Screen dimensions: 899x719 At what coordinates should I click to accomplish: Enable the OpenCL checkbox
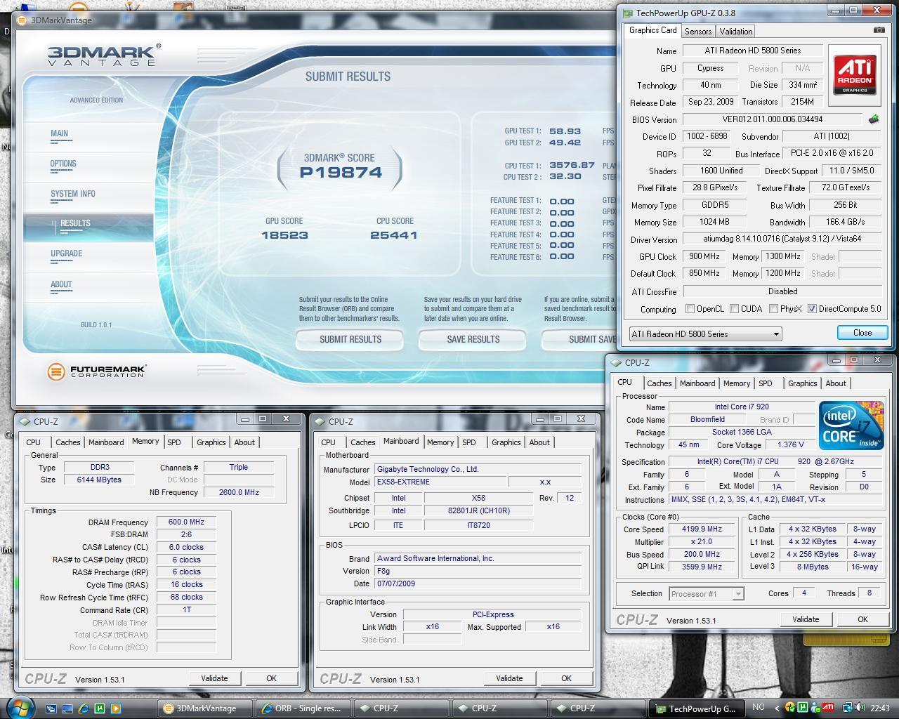click(x=690, y=309)
